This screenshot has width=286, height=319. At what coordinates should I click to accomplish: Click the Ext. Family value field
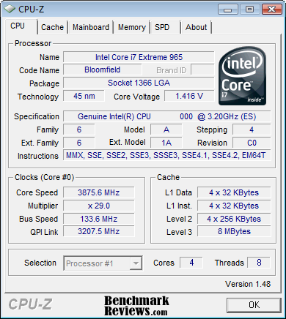[79, 143]
